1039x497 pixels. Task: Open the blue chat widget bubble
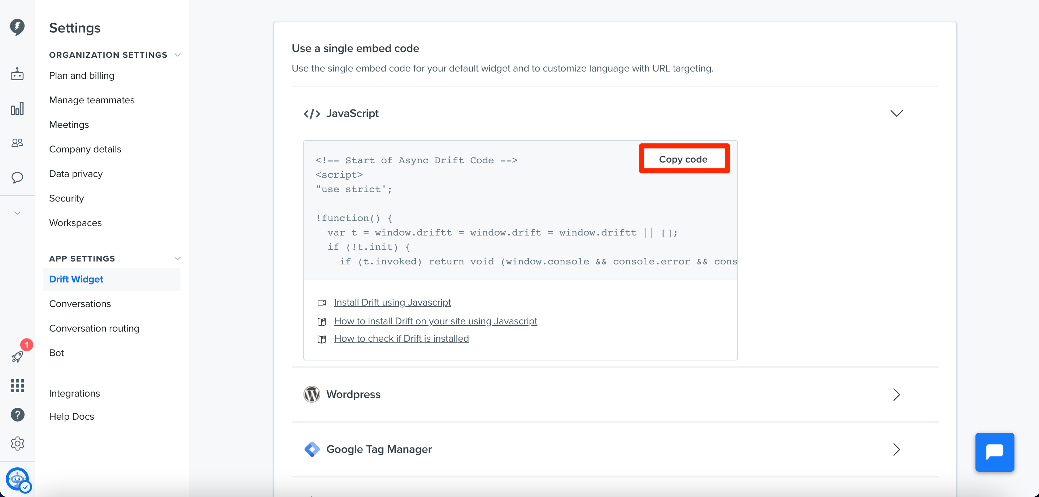994,452
